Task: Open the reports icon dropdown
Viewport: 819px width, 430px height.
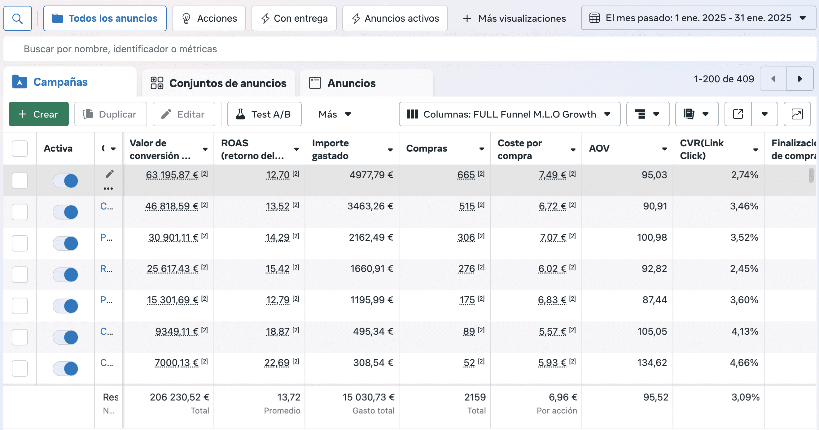Action: [697, 114]
